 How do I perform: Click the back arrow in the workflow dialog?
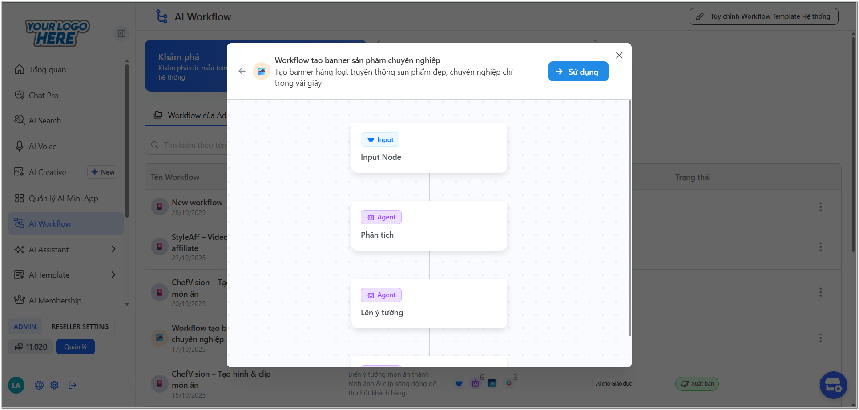242,71
